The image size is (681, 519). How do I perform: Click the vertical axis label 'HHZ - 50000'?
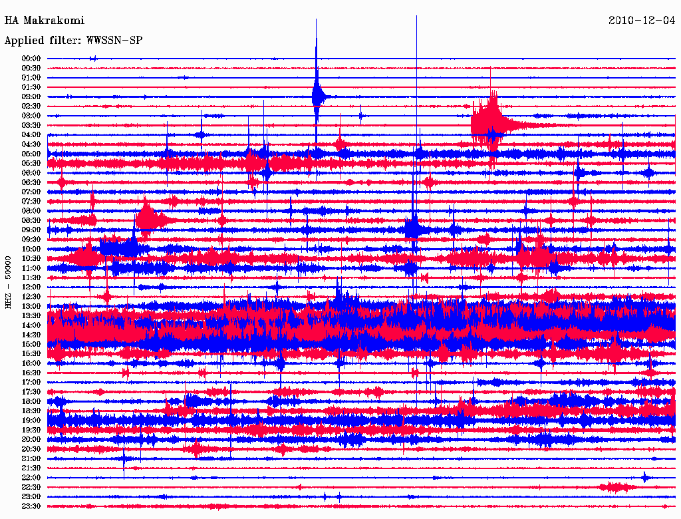pos(8,282)
